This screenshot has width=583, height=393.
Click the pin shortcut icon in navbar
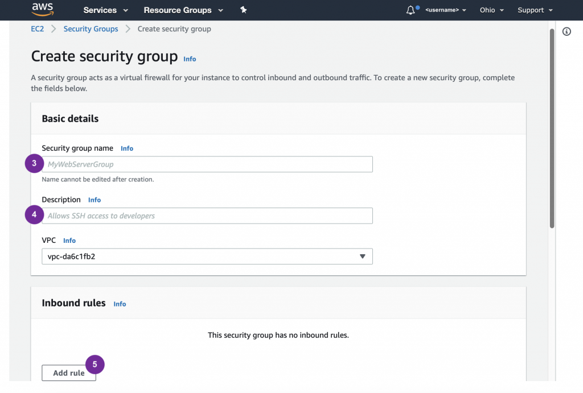tap(244, 10)
